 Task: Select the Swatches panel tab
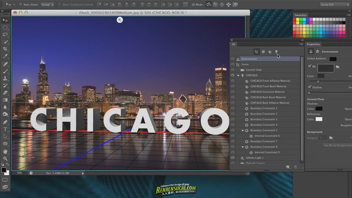[301, 15]
